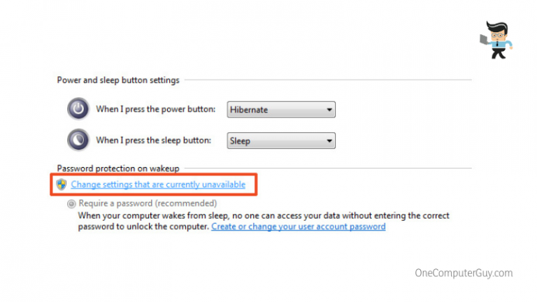Click the crescent moon sleep button icon
Image resolution: width=537 pixels, height=302 pixels.
tap(78, 140)
